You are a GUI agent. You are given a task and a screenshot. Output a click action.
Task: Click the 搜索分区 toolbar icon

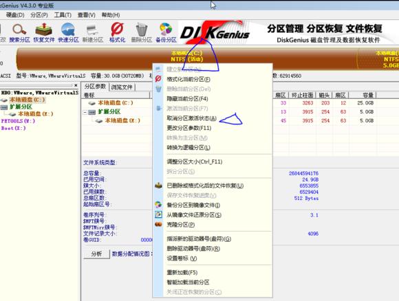coord(19,33)
